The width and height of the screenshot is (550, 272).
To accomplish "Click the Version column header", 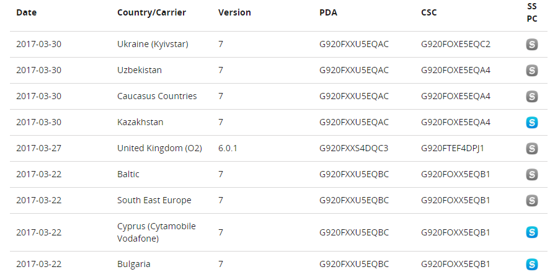I will click(x=234, y=12).
